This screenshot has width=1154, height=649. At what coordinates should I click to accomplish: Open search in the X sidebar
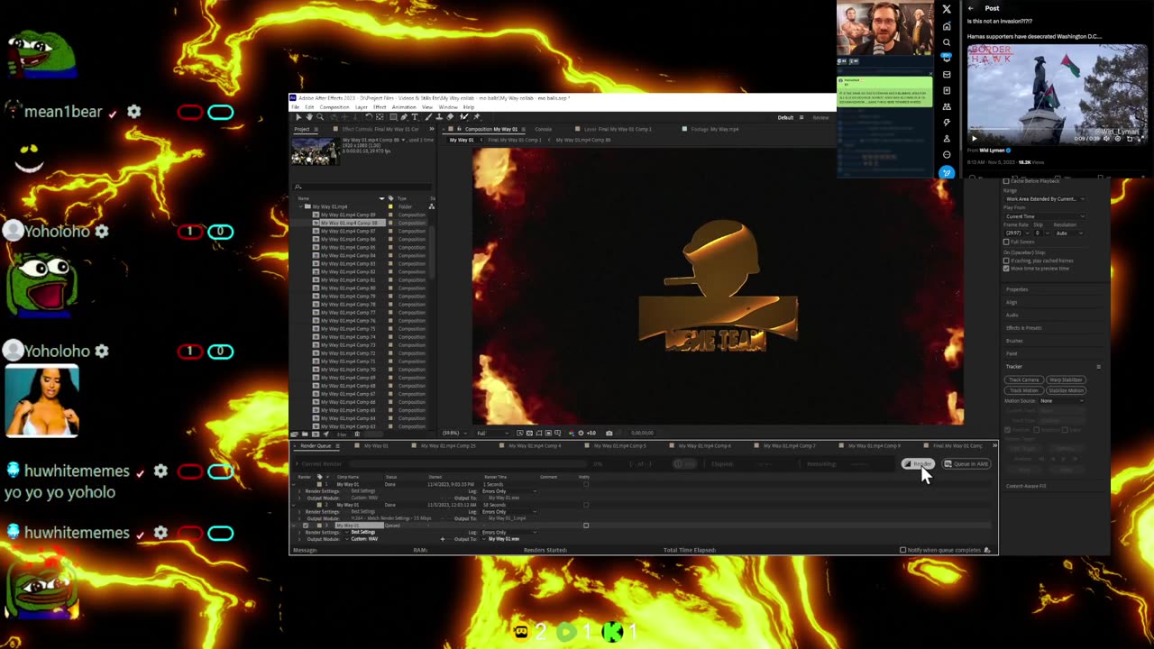coord(947,42)
